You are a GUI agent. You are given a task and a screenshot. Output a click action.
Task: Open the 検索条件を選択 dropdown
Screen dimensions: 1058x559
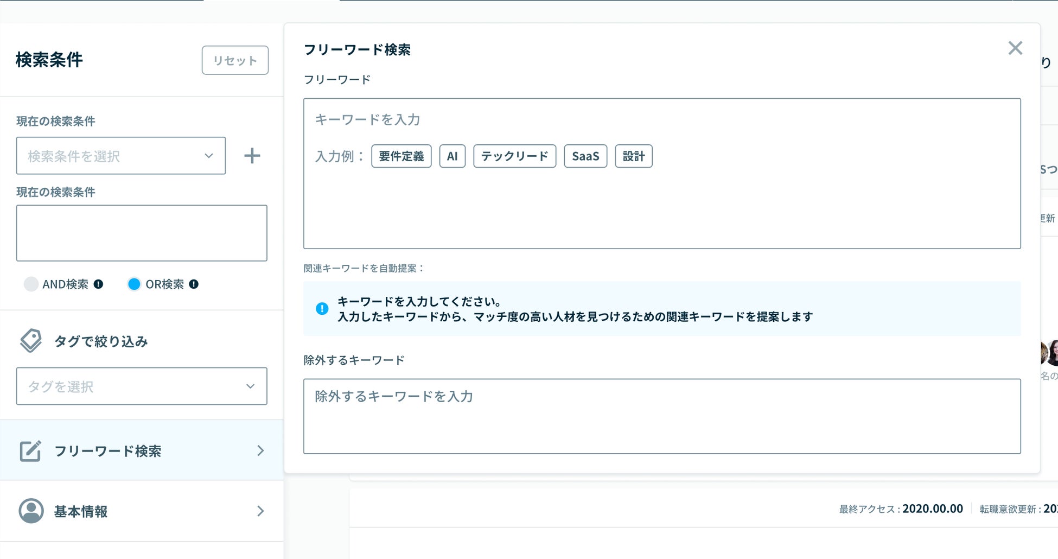[120, 156]
